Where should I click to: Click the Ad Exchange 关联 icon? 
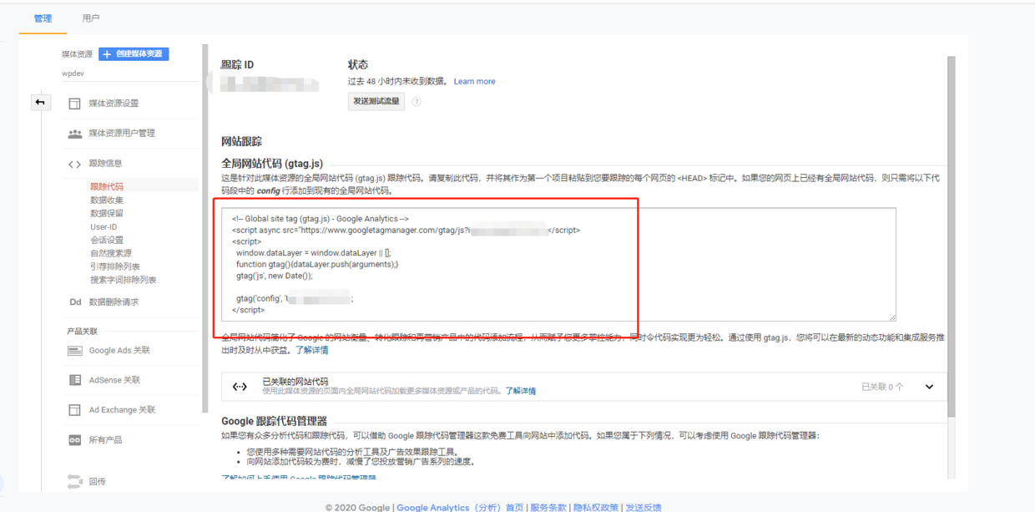click(x=74, y=410)
